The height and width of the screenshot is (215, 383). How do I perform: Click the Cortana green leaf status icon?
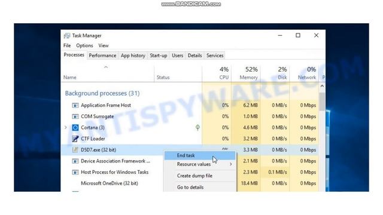pos(197,127)
